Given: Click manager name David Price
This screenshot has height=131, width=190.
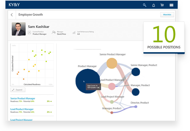Looking at the screenshot, I should pyautogui.click(x=61, y=34).
